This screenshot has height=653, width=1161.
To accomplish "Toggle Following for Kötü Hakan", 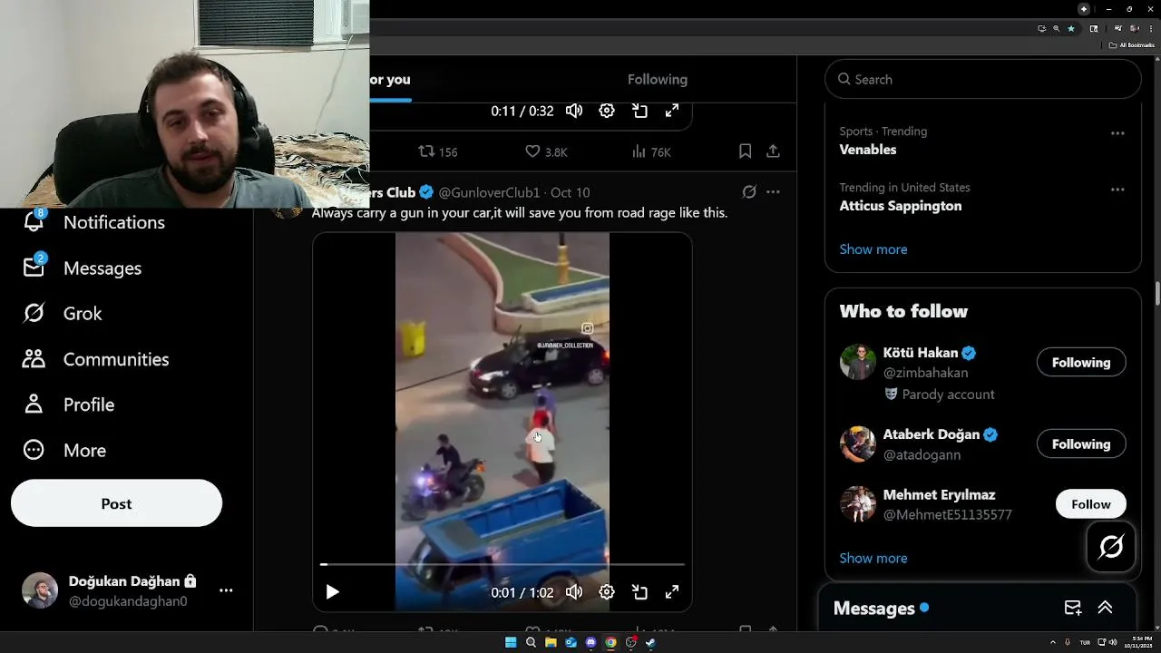I will pyautogui.click(x=1081, y=362).
